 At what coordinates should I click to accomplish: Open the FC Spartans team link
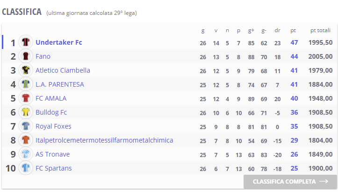click(x=53, y=168)
